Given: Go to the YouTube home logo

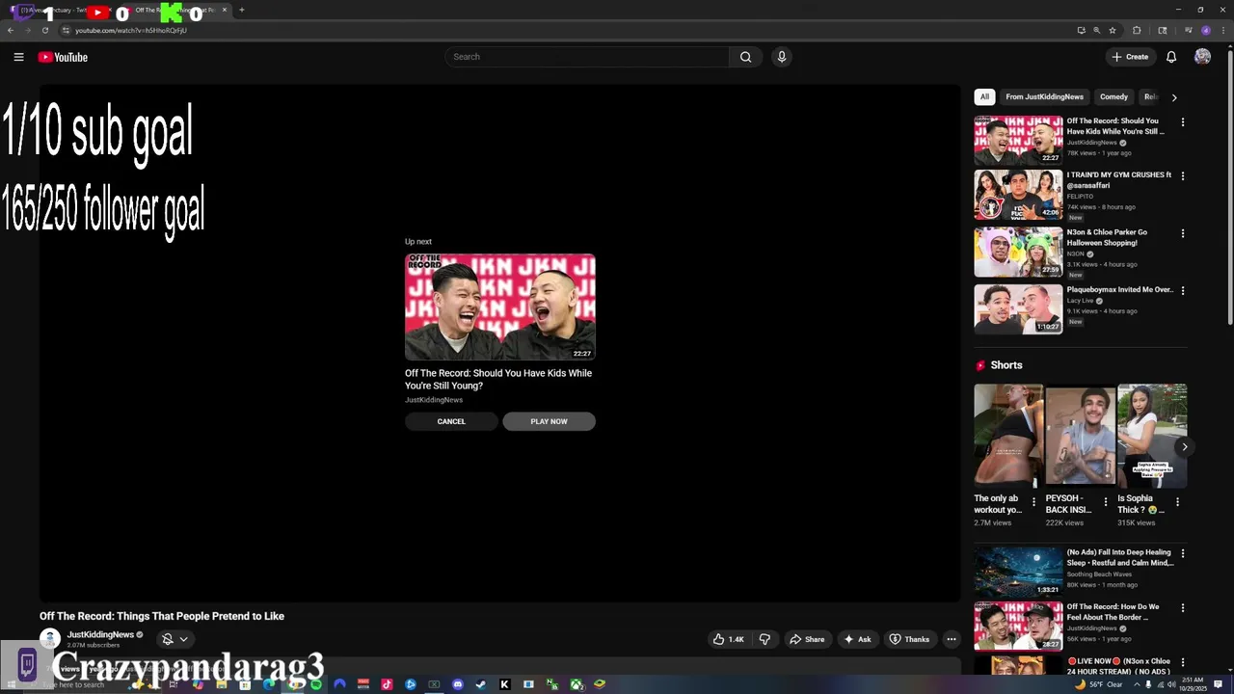Looking at the screenshot, I should [x=63, y=57].
